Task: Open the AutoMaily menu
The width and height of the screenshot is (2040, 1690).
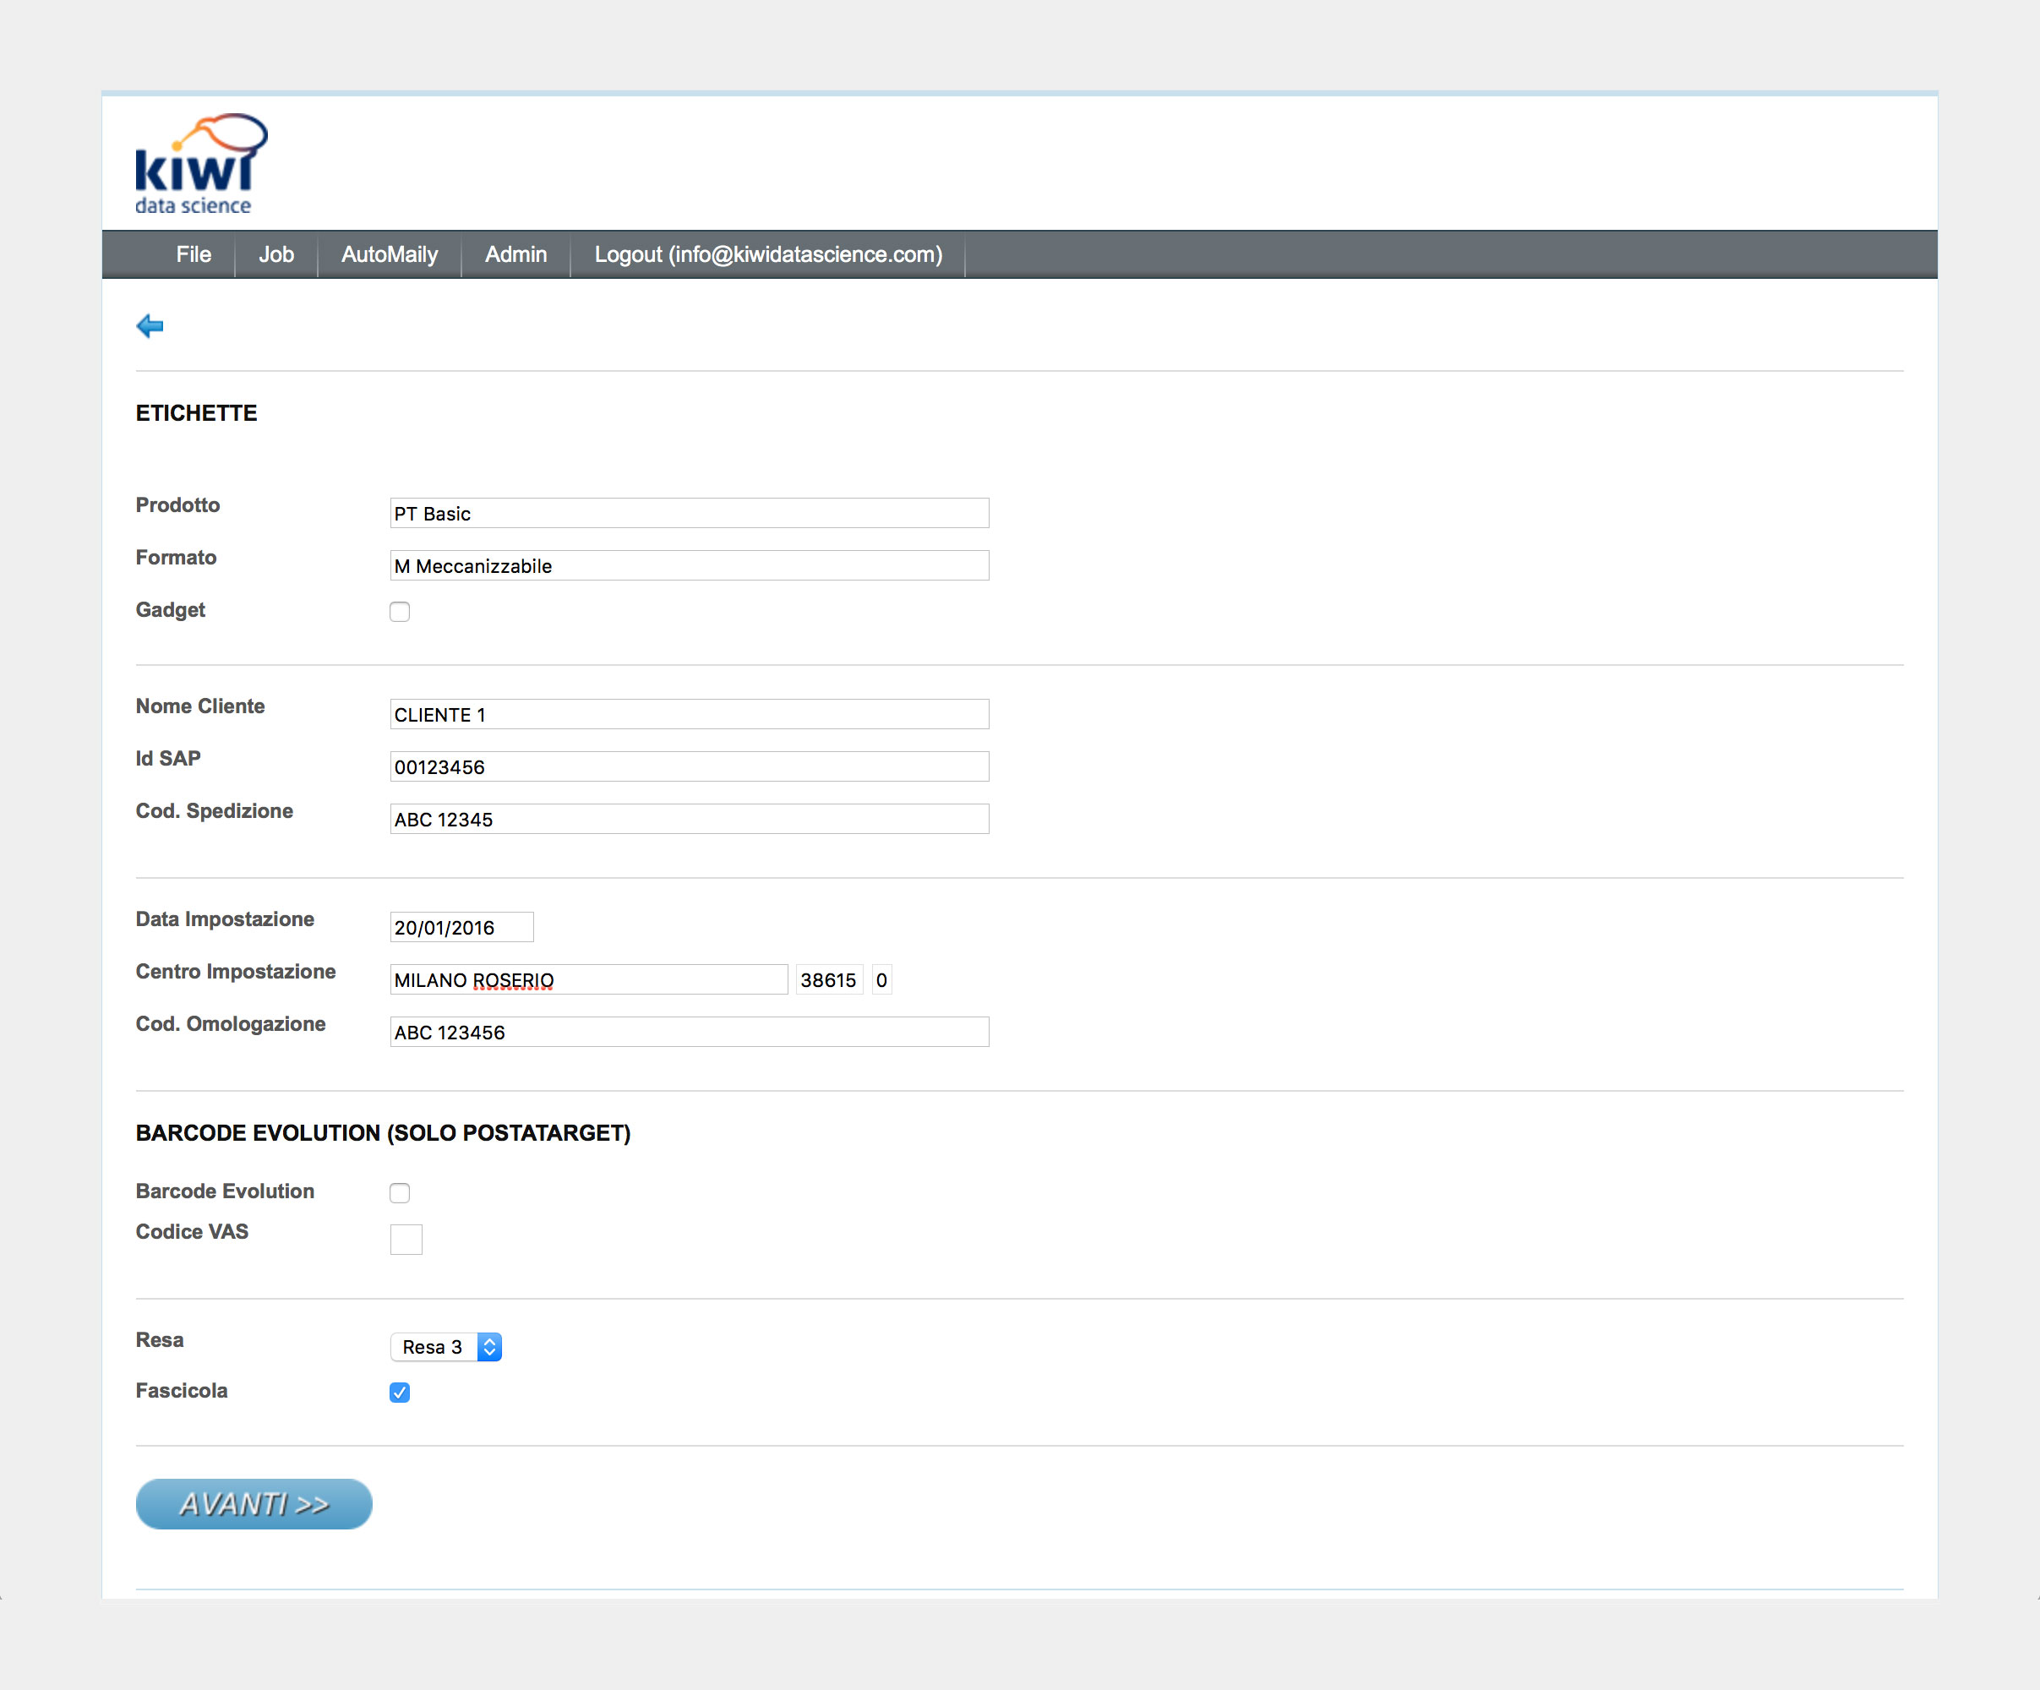Action: click(389, 254)
